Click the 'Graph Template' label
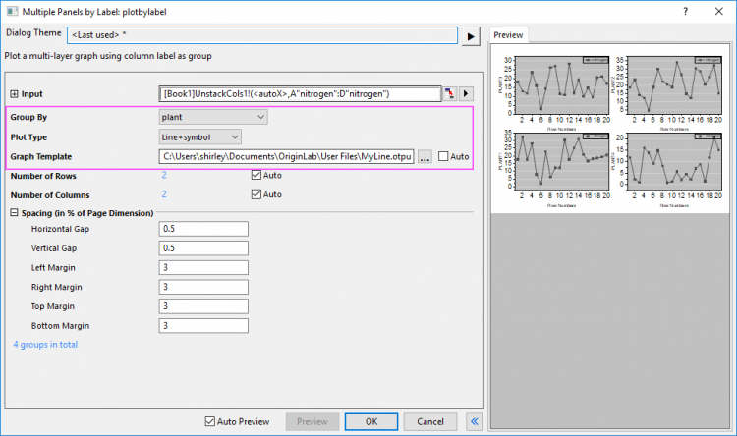The height and width of the screenshot is (436, 737). [41, 157]
